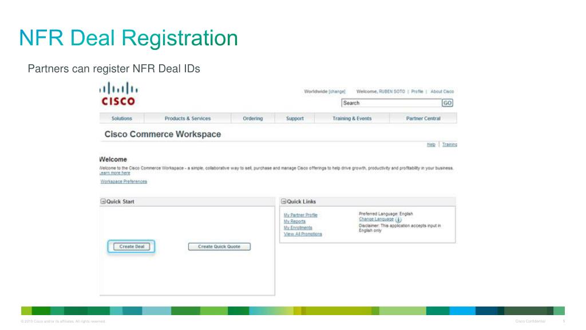Open the About Cisco link
Screen dimensions: 586x330
(442, 91)
